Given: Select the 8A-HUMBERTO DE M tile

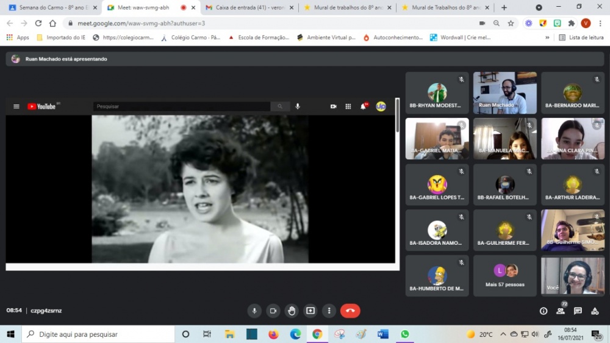Looking at the screenshot, I should (437, 276).
